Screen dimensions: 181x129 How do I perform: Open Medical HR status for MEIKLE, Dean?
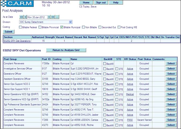(130, 94)
